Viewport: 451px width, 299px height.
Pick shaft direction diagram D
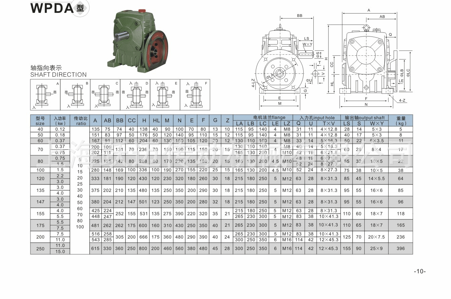(x=135, y=95)
